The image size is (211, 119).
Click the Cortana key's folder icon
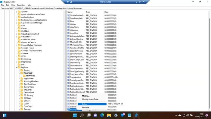coord(19,54)
